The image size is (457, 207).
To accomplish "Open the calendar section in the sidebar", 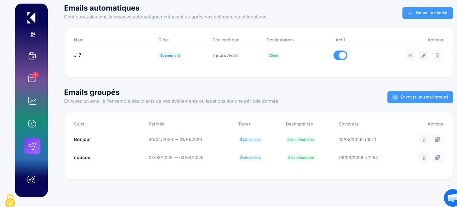I will (32, 56).
